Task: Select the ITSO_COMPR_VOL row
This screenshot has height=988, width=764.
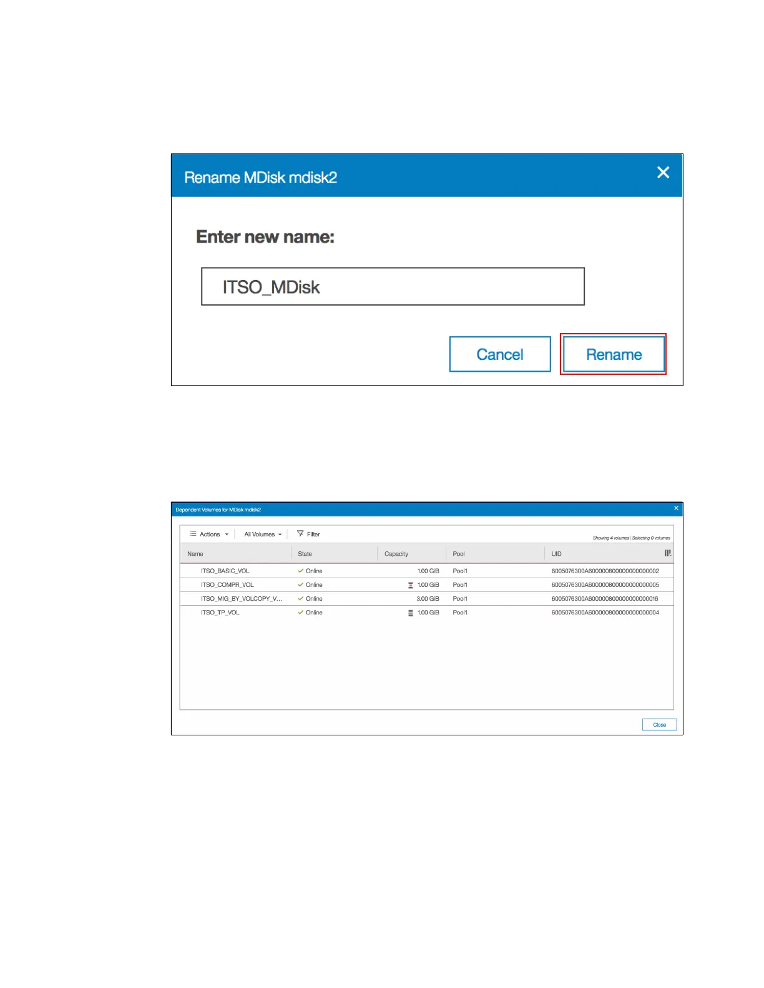Action: (x=426, y=585)
